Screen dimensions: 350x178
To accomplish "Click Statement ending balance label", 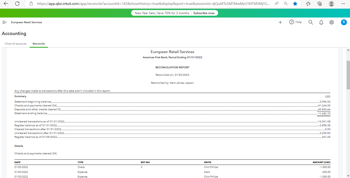I will click(x=31, y=113).
